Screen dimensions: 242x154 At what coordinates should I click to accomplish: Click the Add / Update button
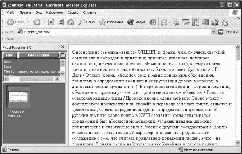[x=39, y=55]
